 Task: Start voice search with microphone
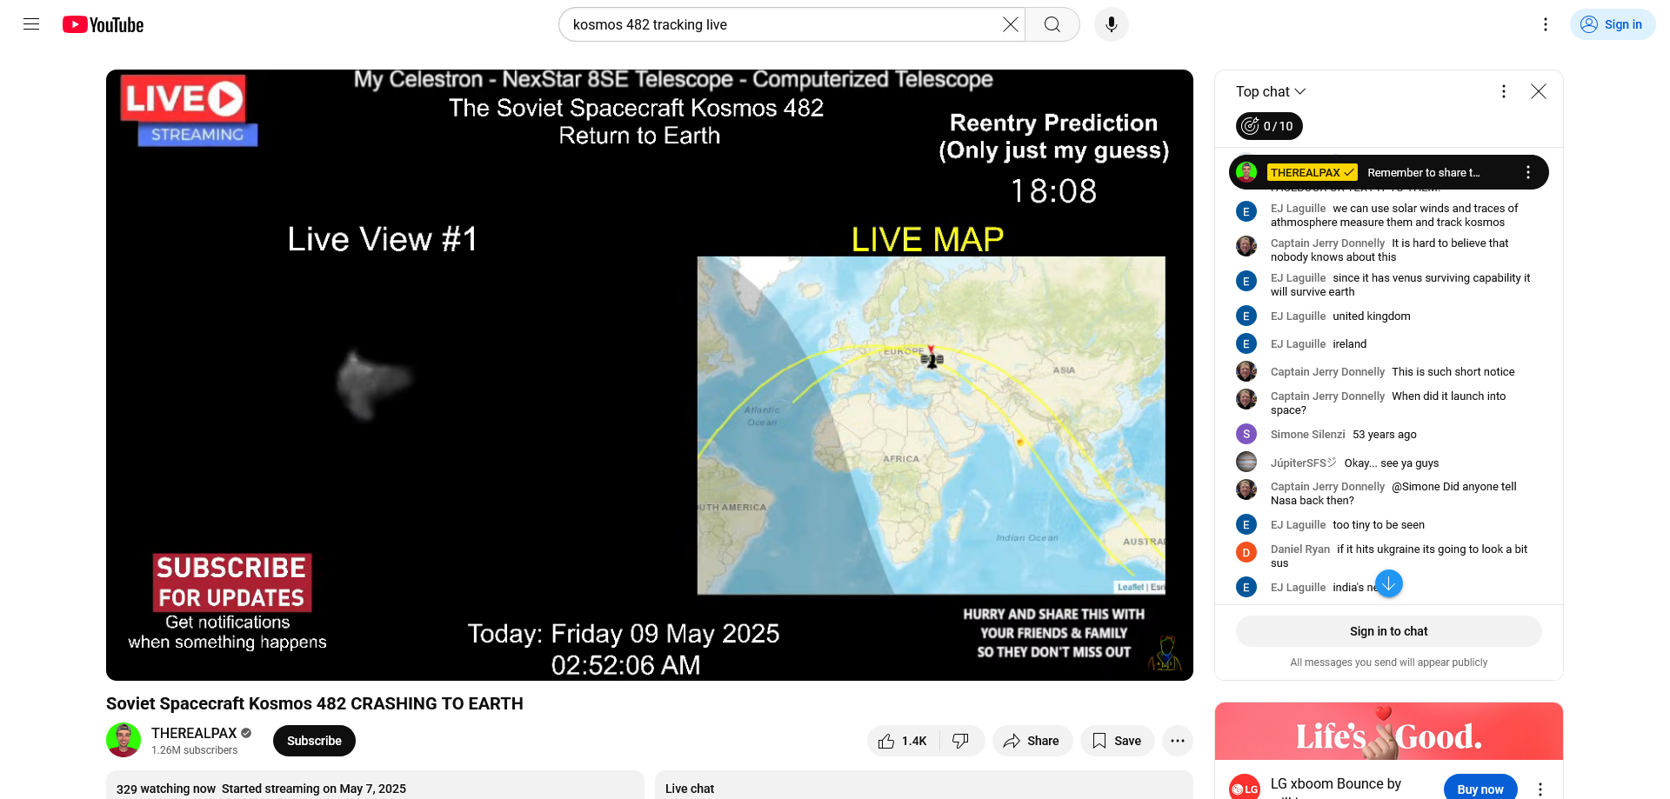point(1111,24)
